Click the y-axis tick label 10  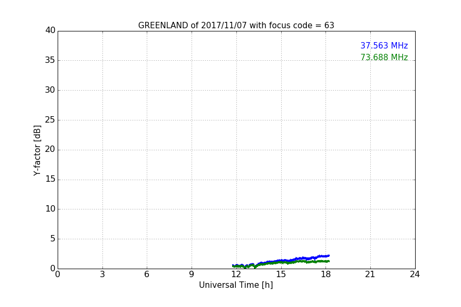click(x=50, y=209)
